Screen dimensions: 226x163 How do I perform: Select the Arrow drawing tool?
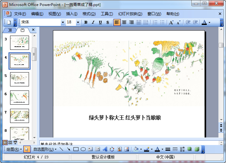pyautogui.click(x=69, y=149)
